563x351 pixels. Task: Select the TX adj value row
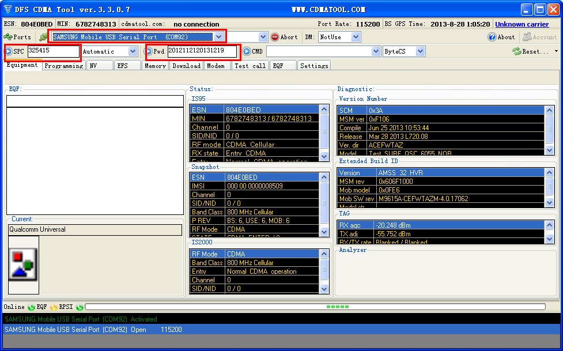tap(441, 234)
